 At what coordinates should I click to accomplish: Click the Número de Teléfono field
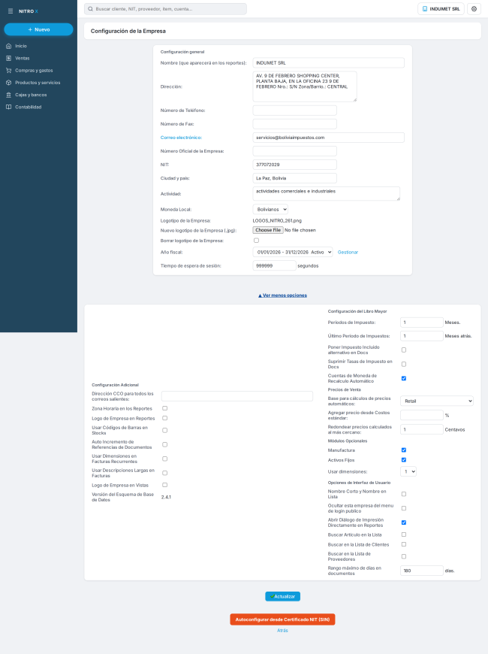(x=294, y=110)
